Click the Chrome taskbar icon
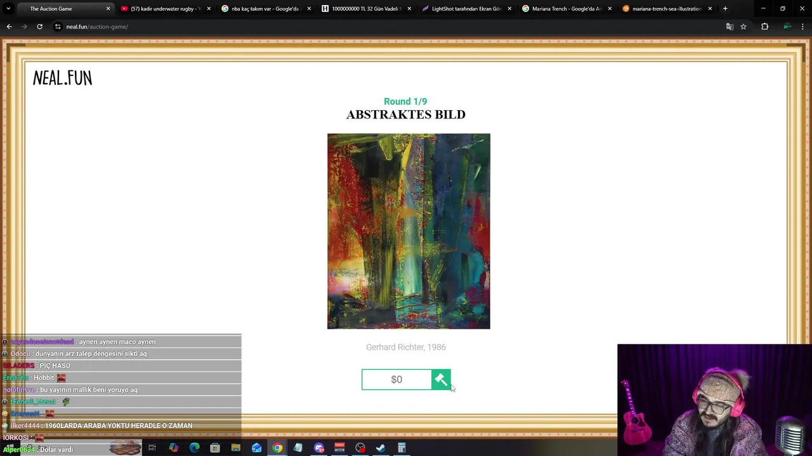Viewport: 812px width, 456px height. click(277, 448)
